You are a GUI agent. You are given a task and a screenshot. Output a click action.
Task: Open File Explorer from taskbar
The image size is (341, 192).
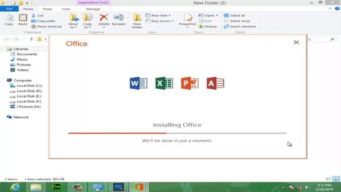click(36, 187)
